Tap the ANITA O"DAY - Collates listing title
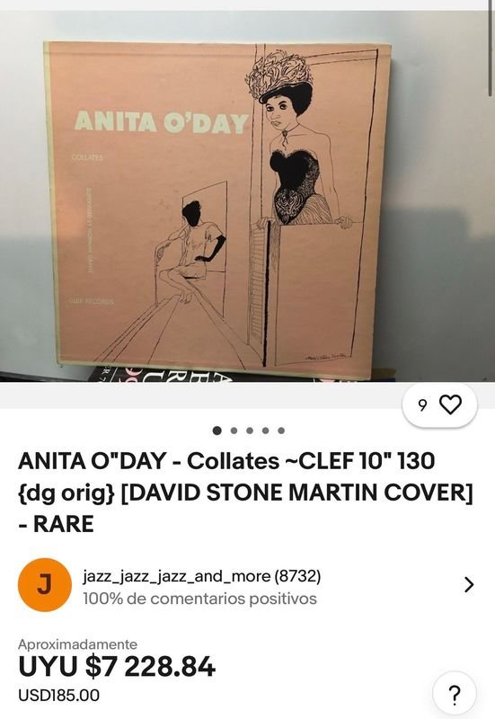 point(245,492)
